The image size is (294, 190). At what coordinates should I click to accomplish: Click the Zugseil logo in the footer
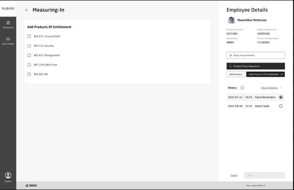pos(31,185)
